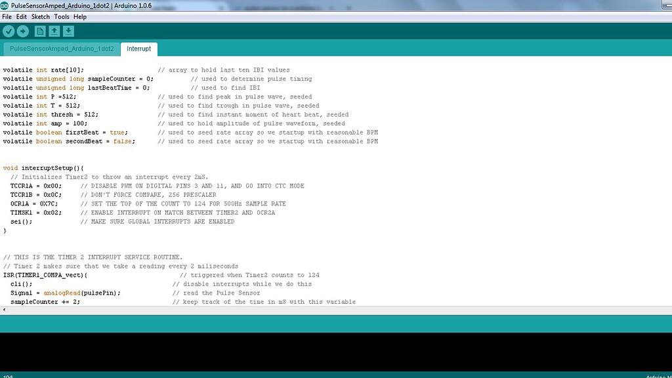
Task: Switch to the PulseSensorAmped_Arduino_1dot2 tab
Action: (62, 49)
